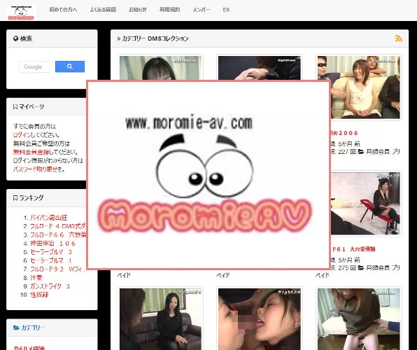Switch language with the EN link
Screen dimensions: 417x350
pos(226,10)
